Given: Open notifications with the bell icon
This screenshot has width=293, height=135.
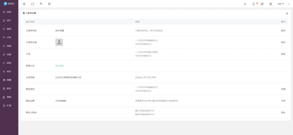Looking at the screenshot, I should [245, 4].
